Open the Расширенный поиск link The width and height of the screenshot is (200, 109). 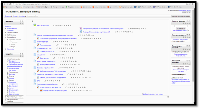pos(180,31)
